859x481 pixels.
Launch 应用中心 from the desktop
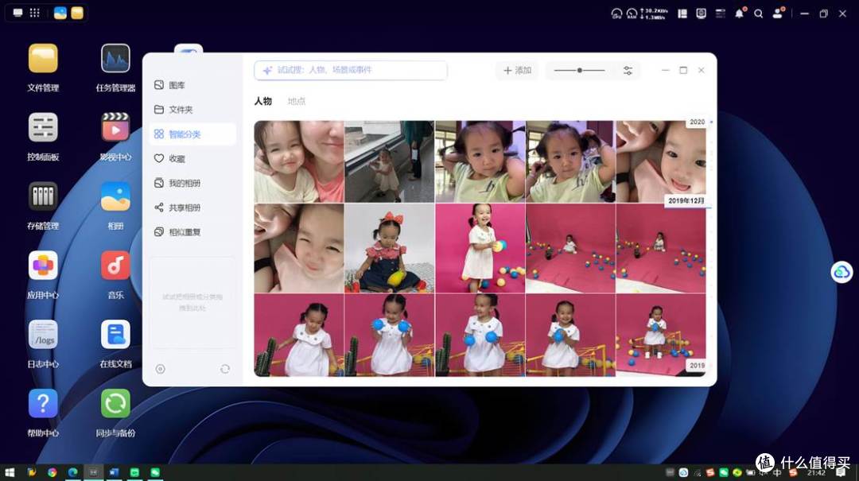click(x=43, y=266)
